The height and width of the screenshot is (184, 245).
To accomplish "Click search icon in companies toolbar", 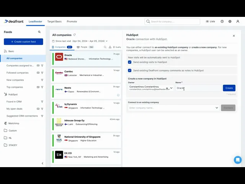I will pyautogui.click(x=105, y=47).
